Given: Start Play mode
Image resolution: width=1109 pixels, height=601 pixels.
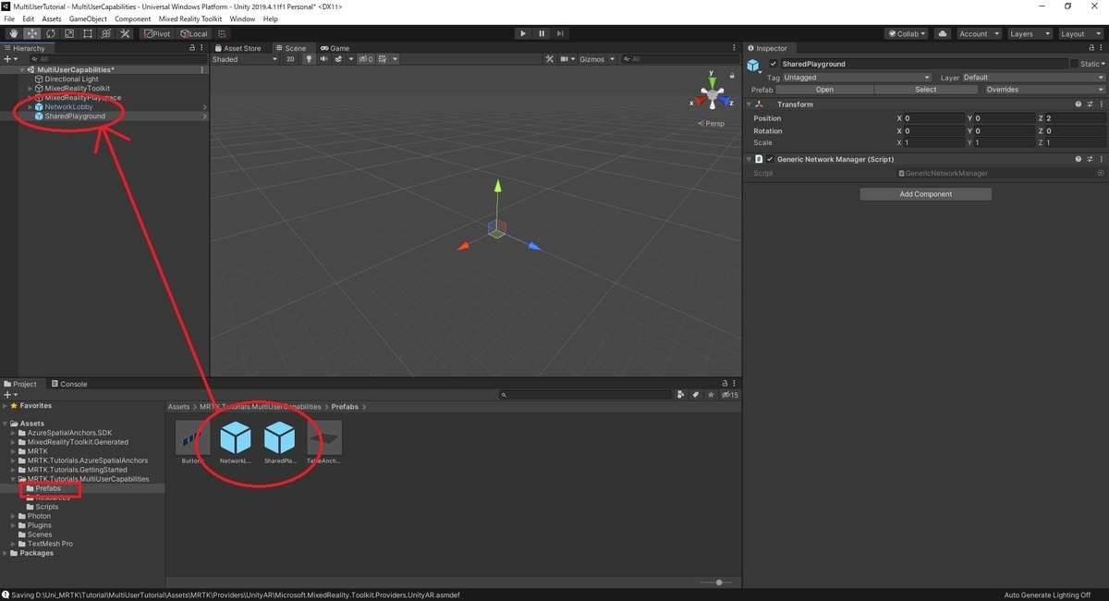Looking at the screenshot, I should [x=523, y=33].
